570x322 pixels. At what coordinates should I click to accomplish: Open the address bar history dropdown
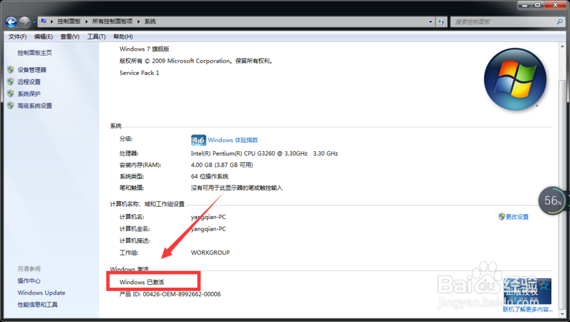430,22
